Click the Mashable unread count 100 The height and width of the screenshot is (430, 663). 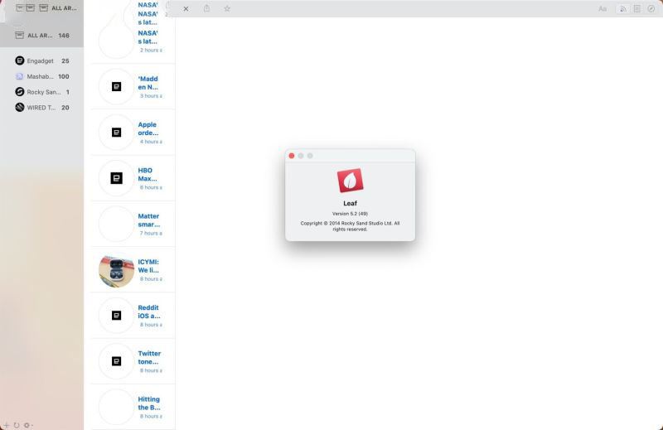(x=64, y=76)
